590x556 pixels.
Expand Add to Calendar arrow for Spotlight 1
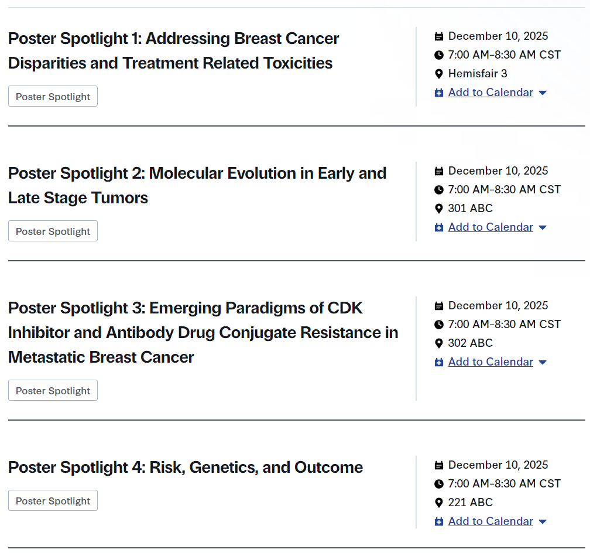point(543,93)
